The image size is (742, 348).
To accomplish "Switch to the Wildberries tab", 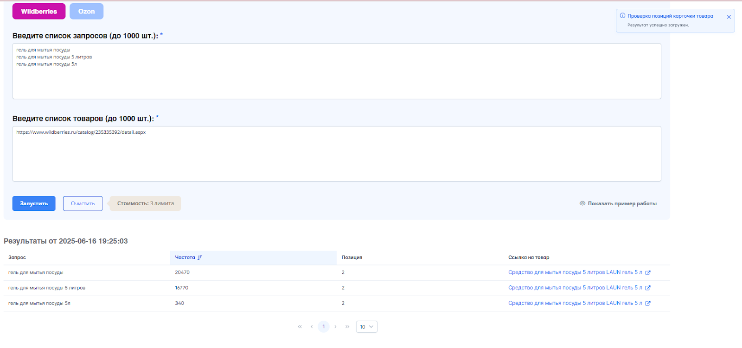I will [x=39, y=11].
